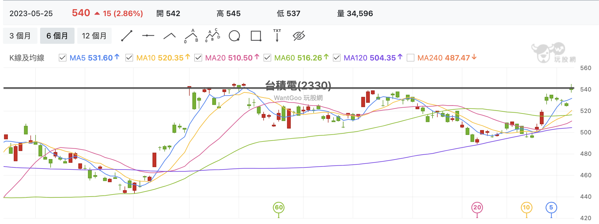599x224 pixels.
Task: Uncheck the MA20 moving average checkbox
Action: click(x=198, y=57)
